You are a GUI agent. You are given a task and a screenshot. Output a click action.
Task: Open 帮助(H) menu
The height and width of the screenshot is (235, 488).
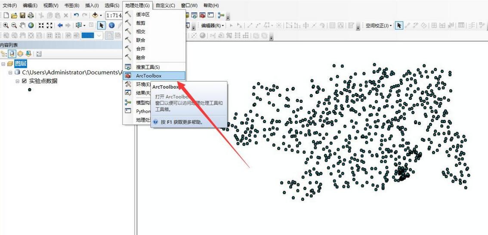(211, 5)
